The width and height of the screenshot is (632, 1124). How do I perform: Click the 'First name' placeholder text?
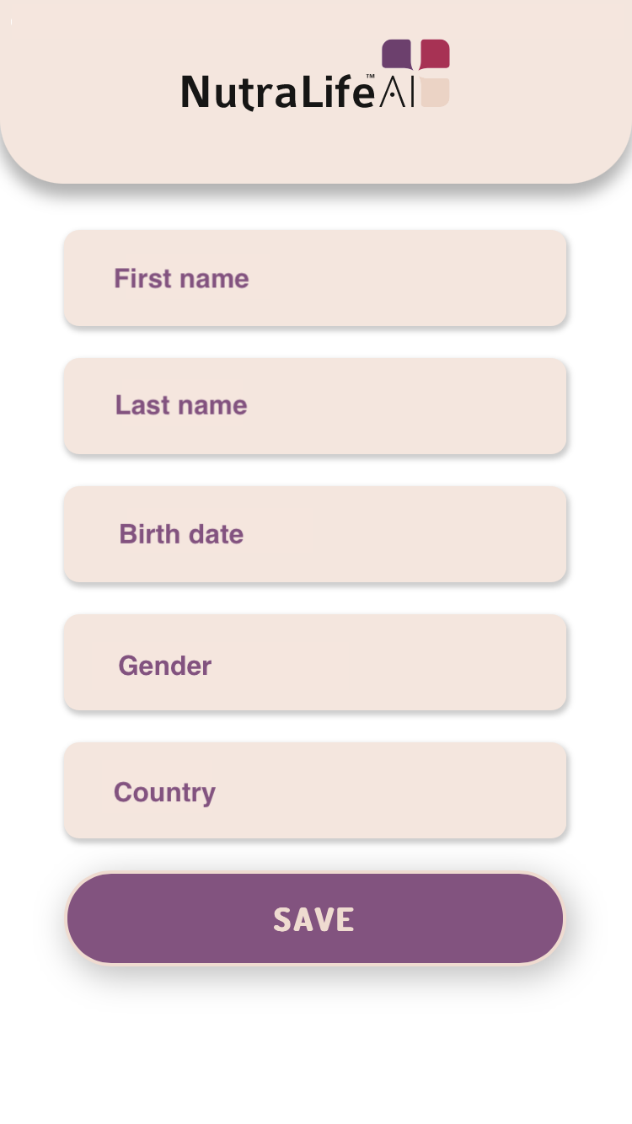click(181, 278)
